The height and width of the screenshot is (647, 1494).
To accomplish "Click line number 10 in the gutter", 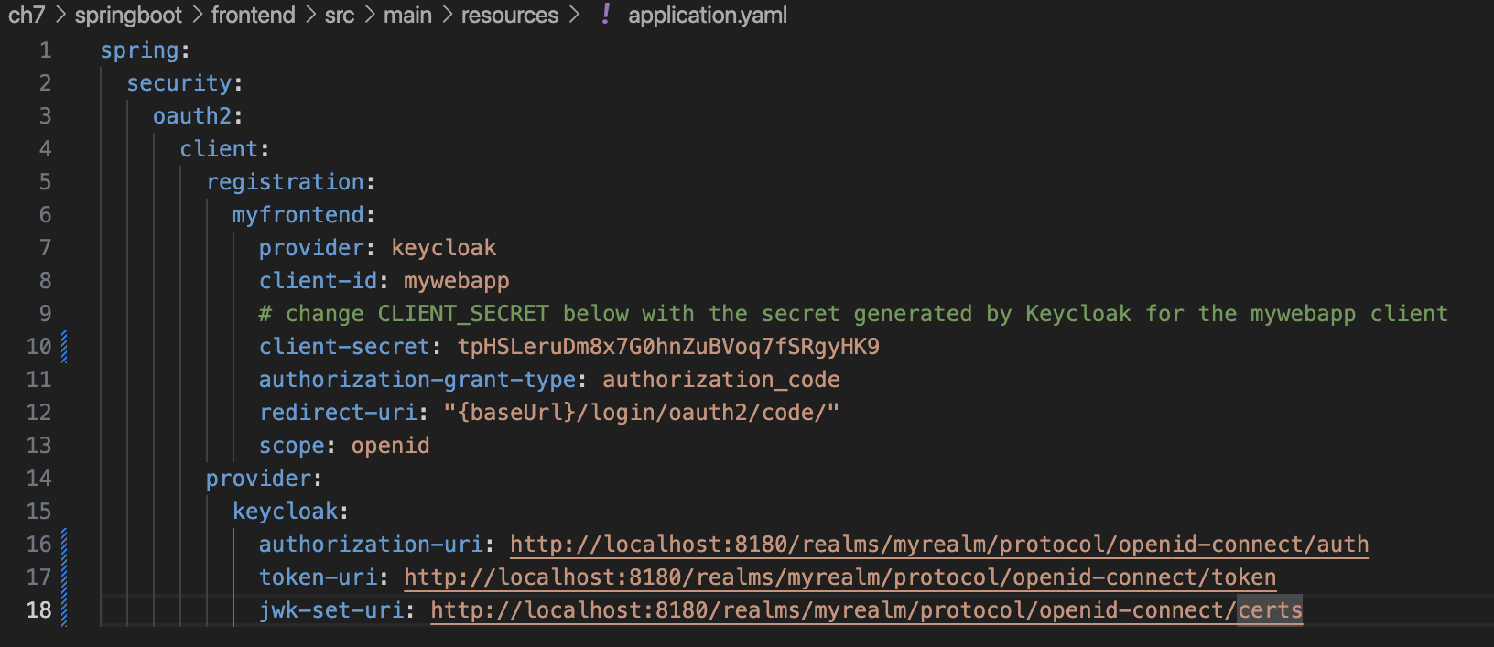I will [x=39, y=347].
